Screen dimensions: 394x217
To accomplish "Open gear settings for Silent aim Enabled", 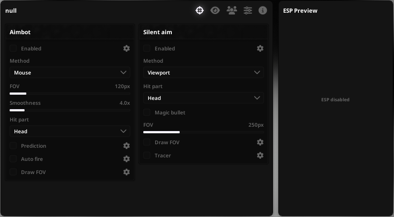I will point(260,48).
